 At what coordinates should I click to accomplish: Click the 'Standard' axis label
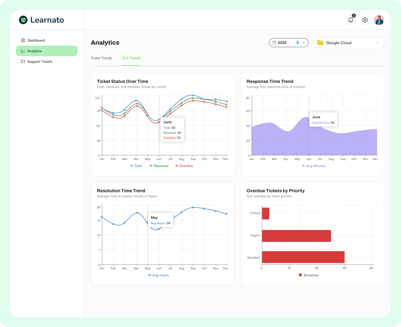pyautogui.click(x=253, y=258)
